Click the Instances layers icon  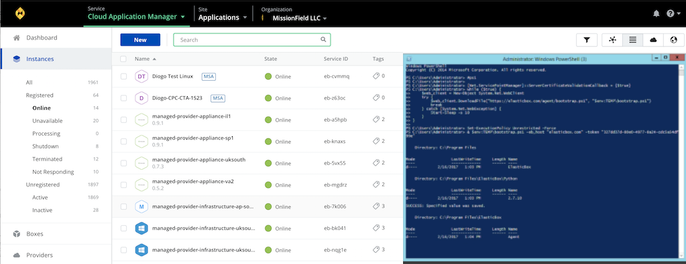(x=17, y=58)
